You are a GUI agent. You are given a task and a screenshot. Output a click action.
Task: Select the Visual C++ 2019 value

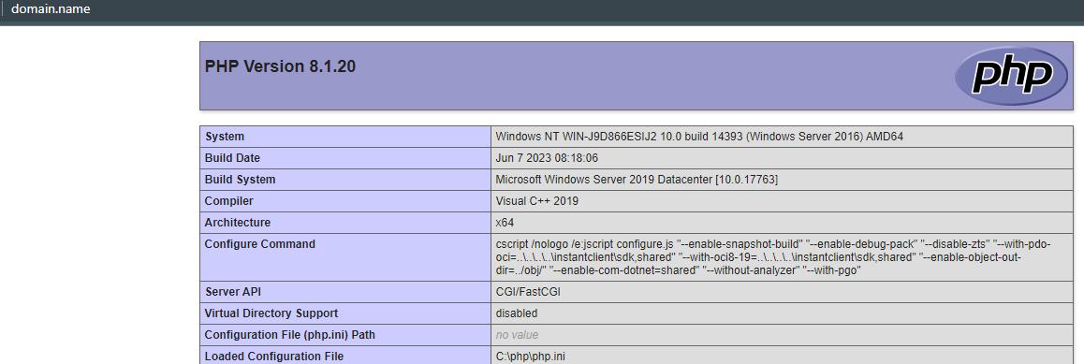pos(537,201)
